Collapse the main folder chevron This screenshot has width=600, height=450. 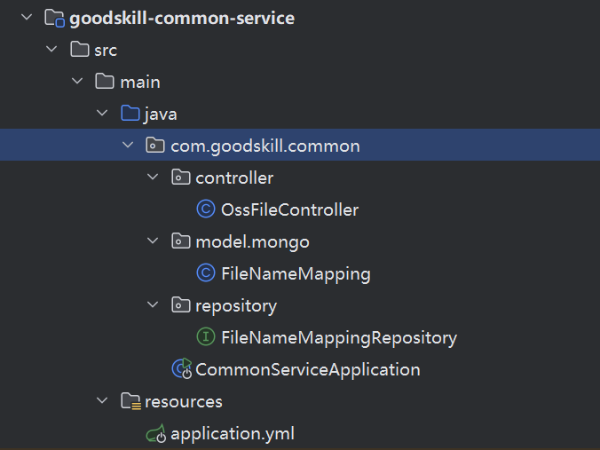coord(77,82)
